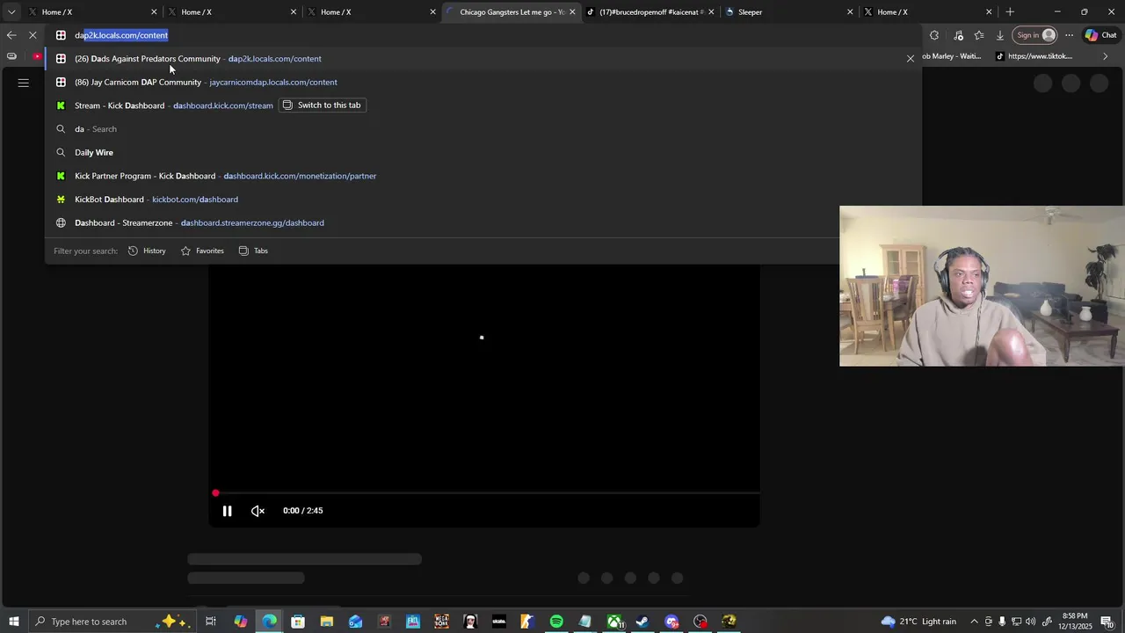Open Discord from the taskbar
The width and height of the screenshot is (1125, 633).
click(671, 622)
